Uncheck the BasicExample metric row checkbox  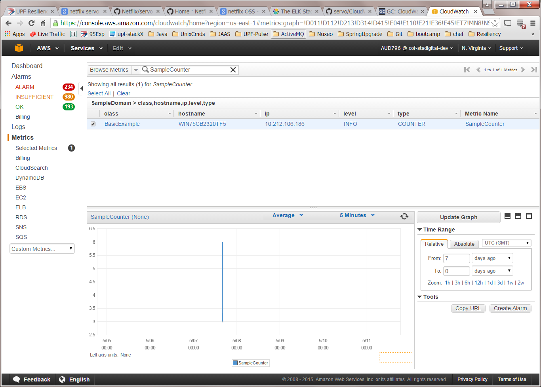point(93,124)
